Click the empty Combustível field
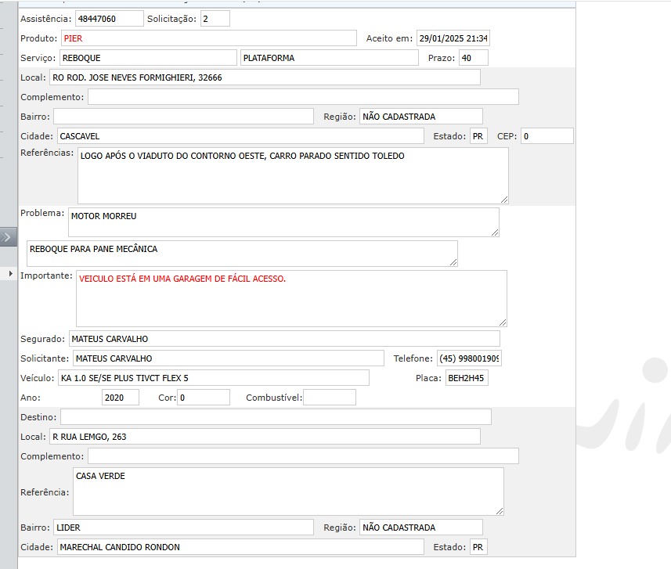 [329, 398]
